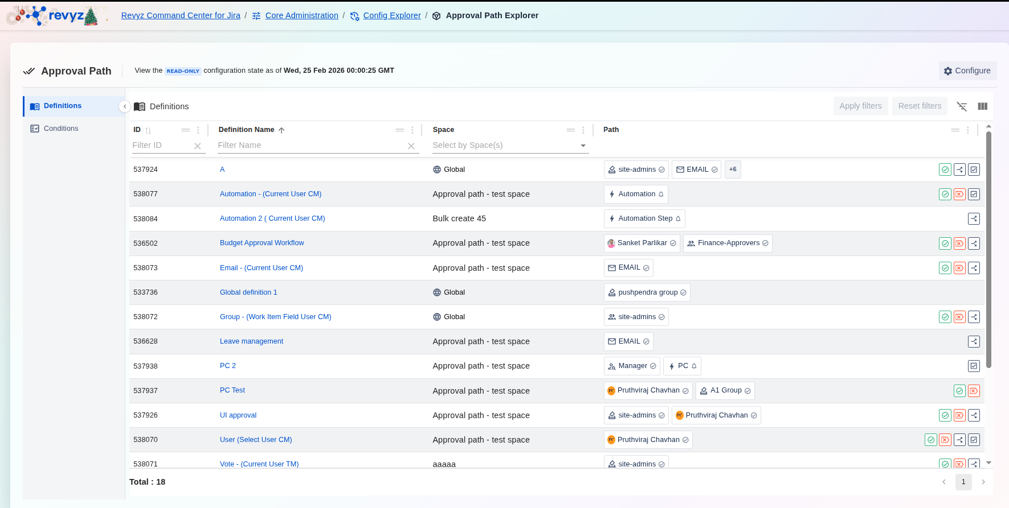Open the Space column three-dot menu
The image size is (1009, 508).
click(583, 130)
